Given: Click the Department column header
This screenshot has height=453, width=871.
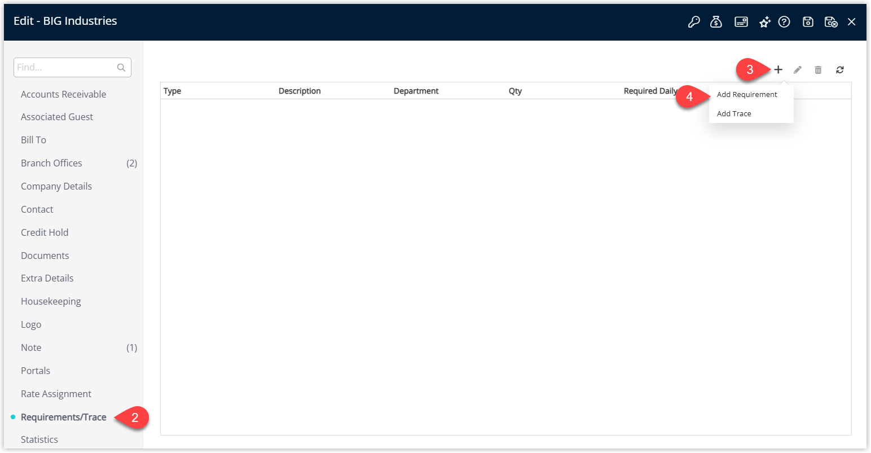Looking at the screenshot, I should [416, 91].
